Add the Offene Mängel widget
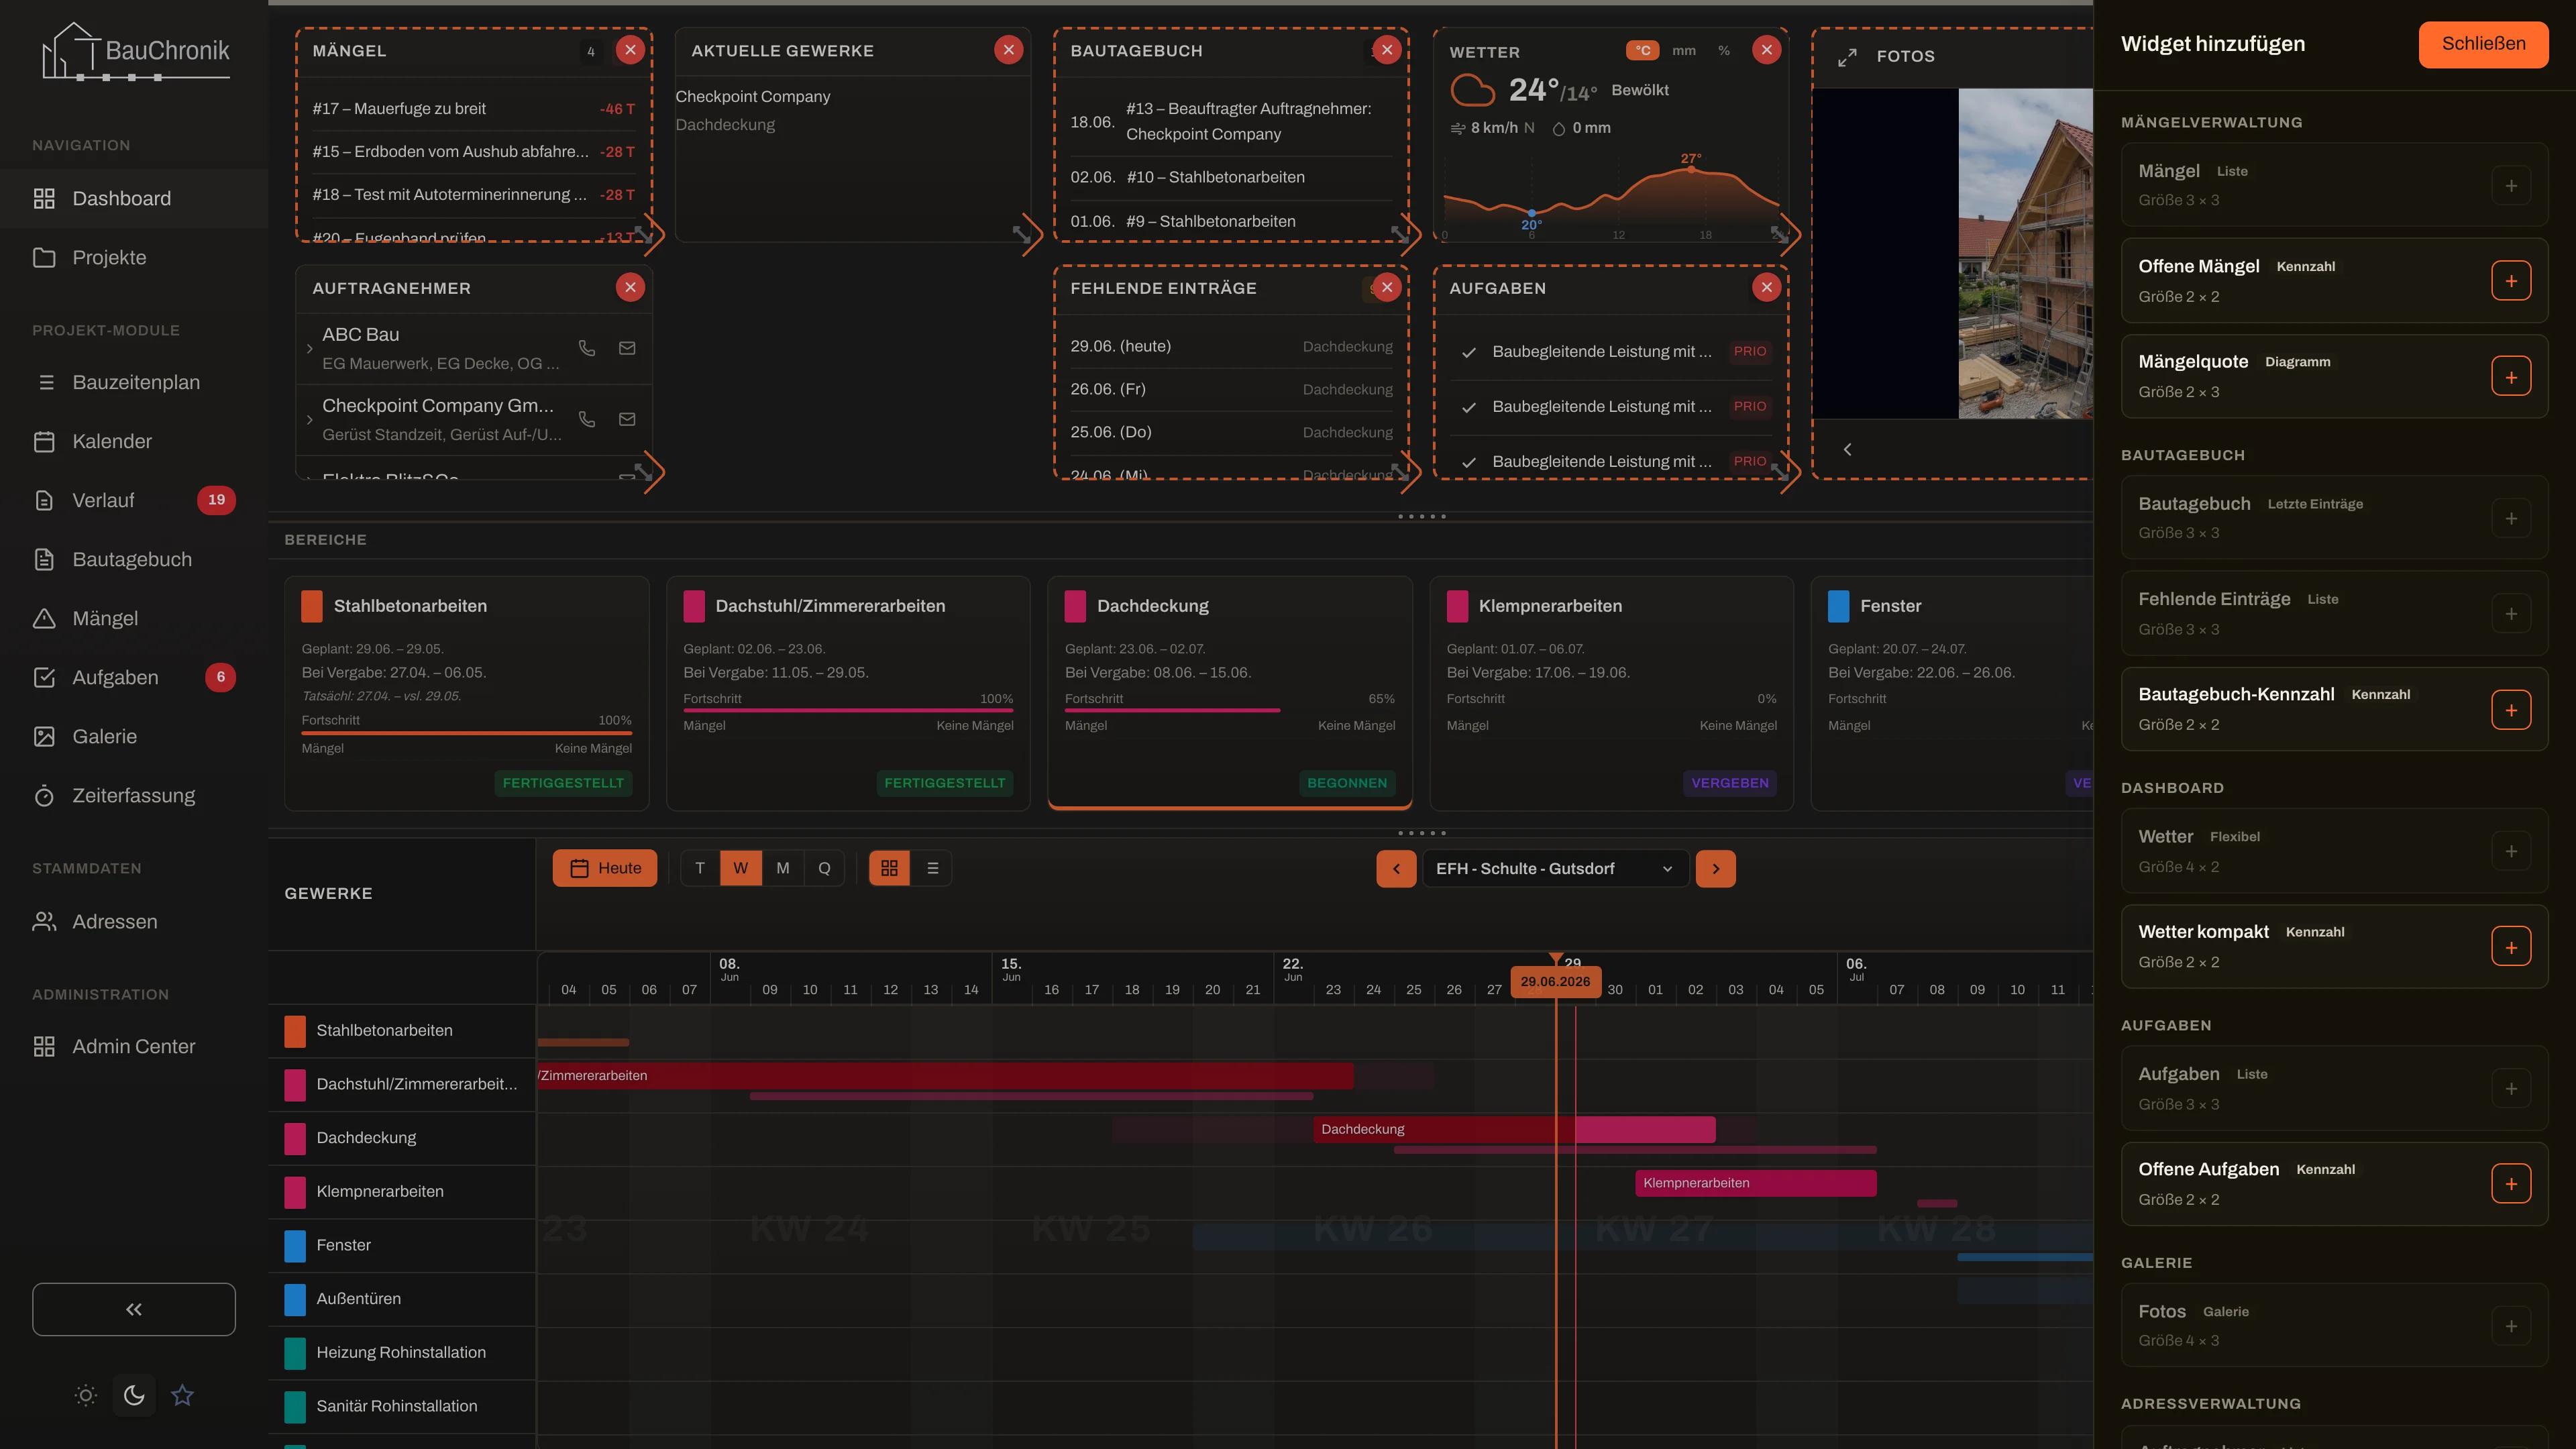2576x1449 pixels. coord(2511,281)
